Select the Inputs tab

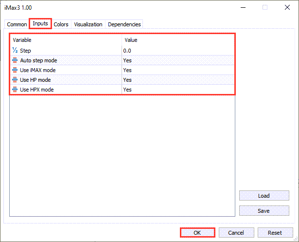click(x=40, y=23)
